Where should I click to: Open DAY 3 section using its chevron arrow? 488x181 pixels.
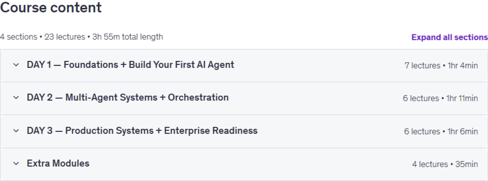[16, 130]
